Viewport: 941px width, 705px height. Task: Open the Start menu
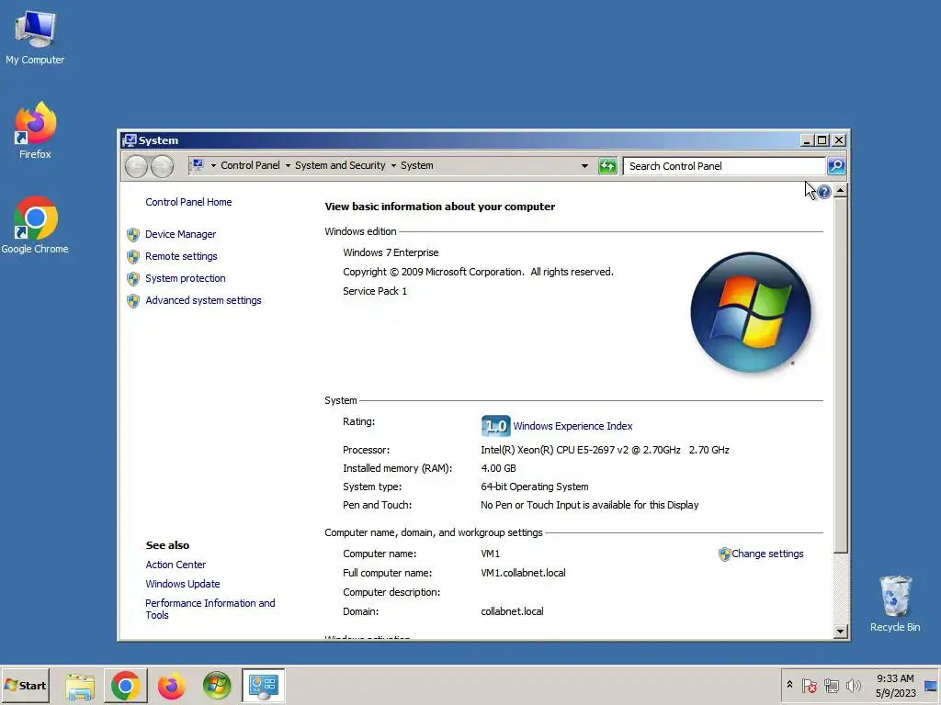click(x=25, y=686)
